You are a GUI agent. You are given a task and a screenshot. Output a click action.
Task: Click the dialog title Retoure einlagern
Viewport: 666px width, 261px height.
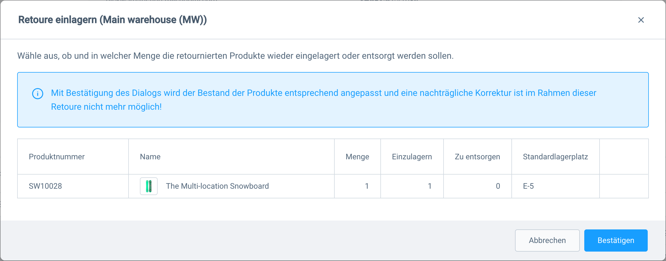[x=113, y=20]
